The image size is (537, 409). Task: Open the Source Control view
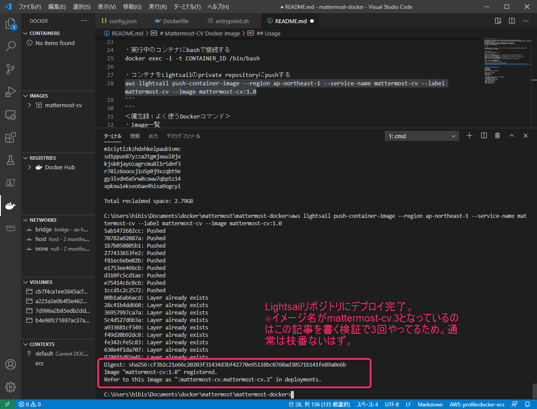click(10, 69)
